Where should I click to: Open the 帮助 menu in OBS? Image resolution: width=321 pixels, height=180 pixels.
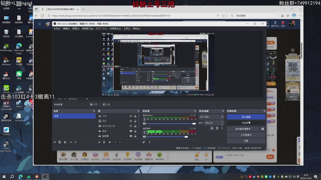point(136,28)
